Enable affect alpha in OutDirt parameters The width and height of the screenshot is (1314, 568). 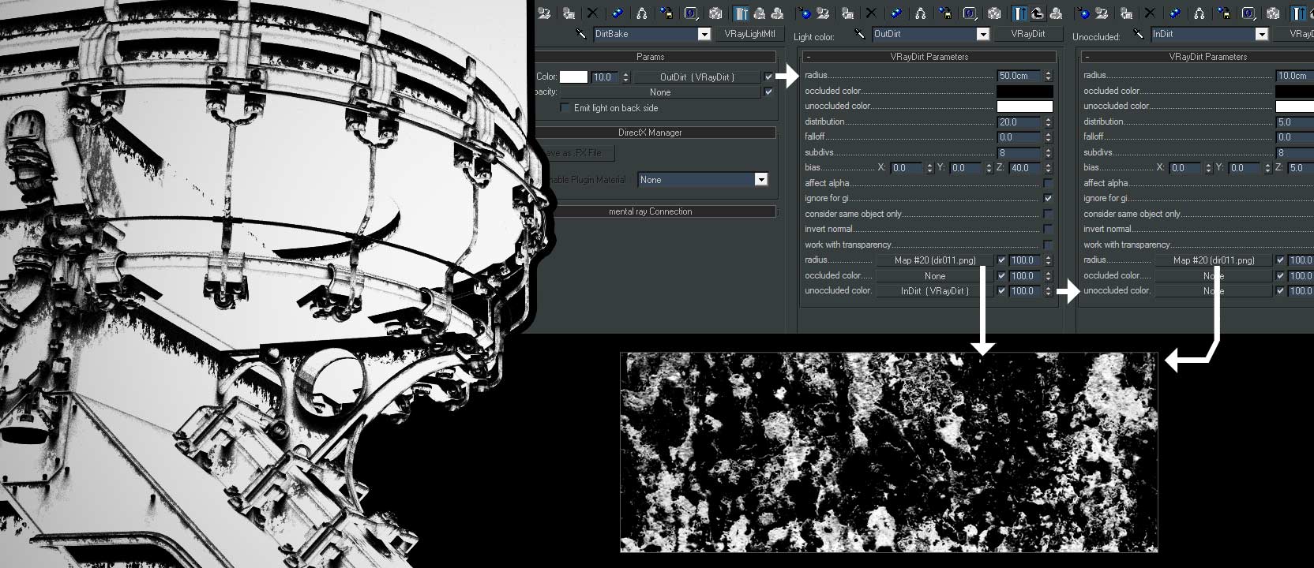(1048, 183)
